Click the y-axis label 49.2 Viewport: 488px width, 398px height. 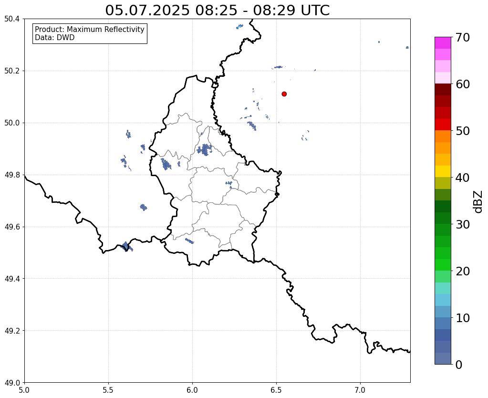(12, 331)
